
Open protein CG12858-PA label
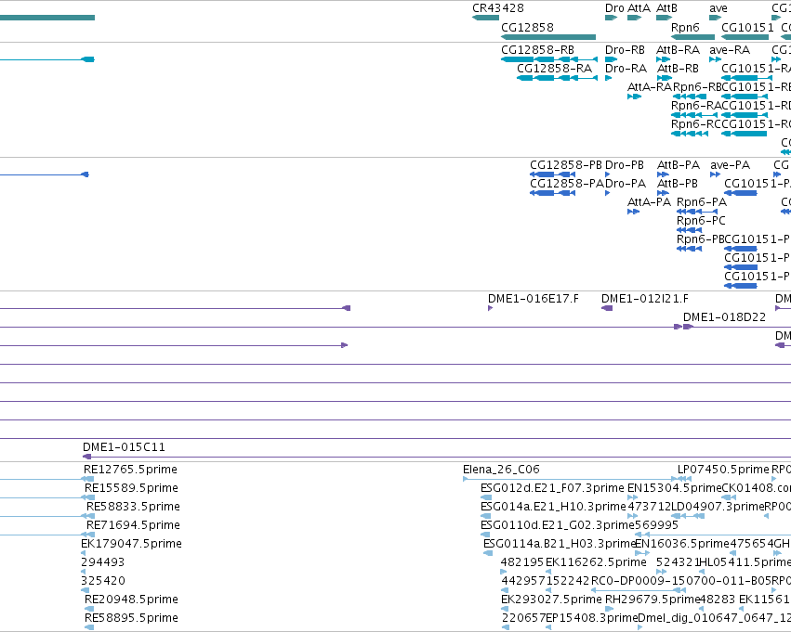coord(566,184)
